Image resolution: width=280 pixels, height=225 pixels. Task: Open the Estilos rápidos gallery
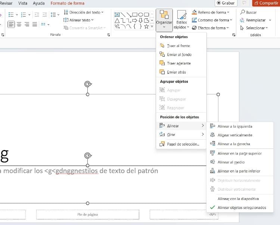click(181, 20)
